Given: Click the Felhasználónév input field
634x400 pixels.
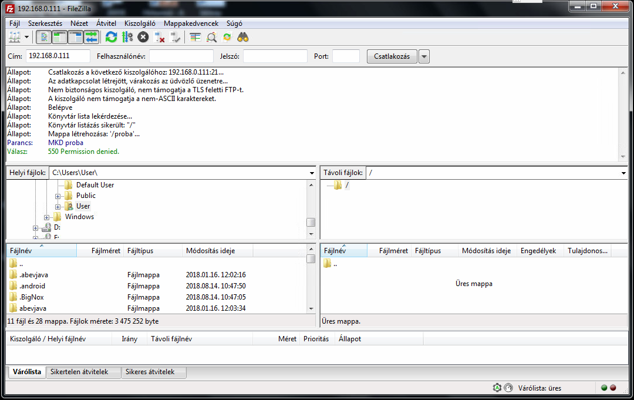Looking at the screenshot, I should (x=181, y=56).
